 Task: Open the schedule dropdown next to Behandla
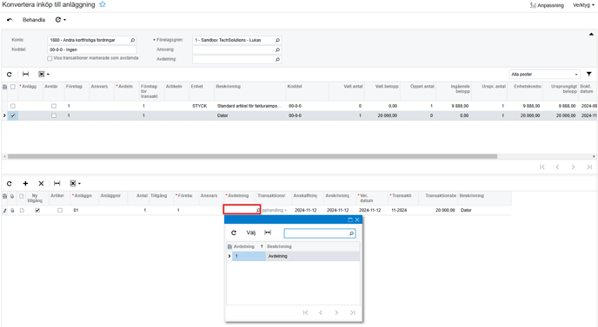[x=61, y=20]
